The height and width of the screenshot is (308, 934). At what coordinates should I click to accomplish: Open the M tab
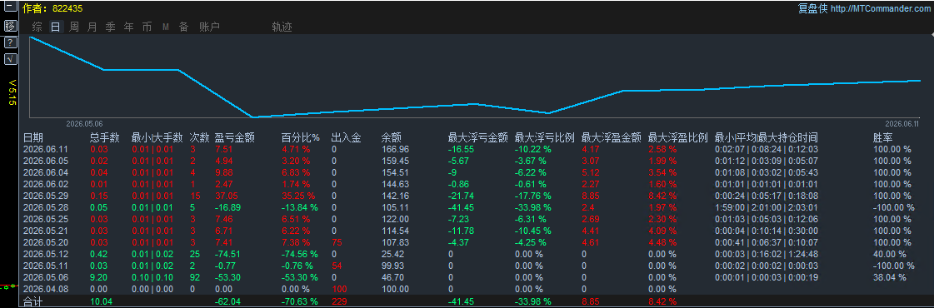coord(166,27)
